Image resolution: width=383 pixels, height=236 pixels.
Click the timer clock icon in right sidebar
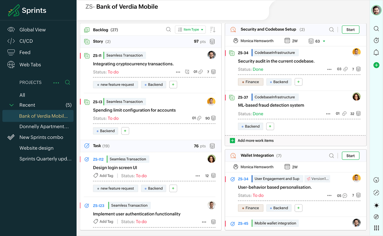(376, 40)
